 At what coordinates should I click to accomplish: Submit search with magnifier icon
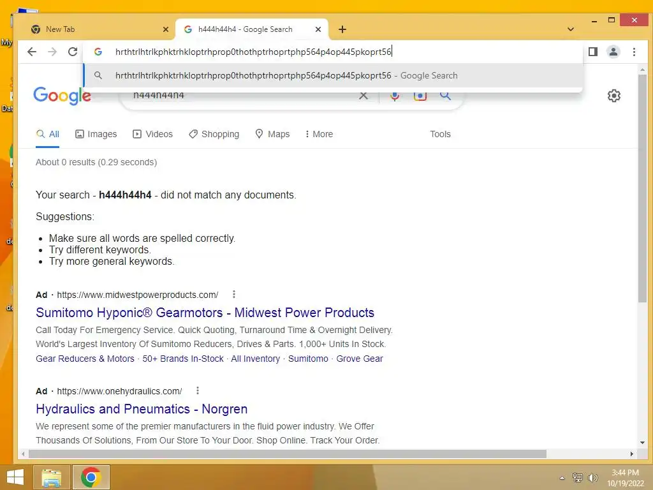point(445,96)
